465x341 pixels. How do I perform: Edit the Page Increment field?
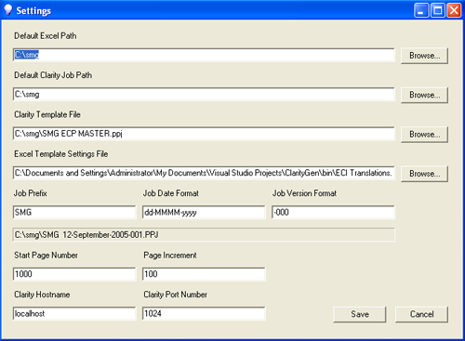[x=204, y=274]
